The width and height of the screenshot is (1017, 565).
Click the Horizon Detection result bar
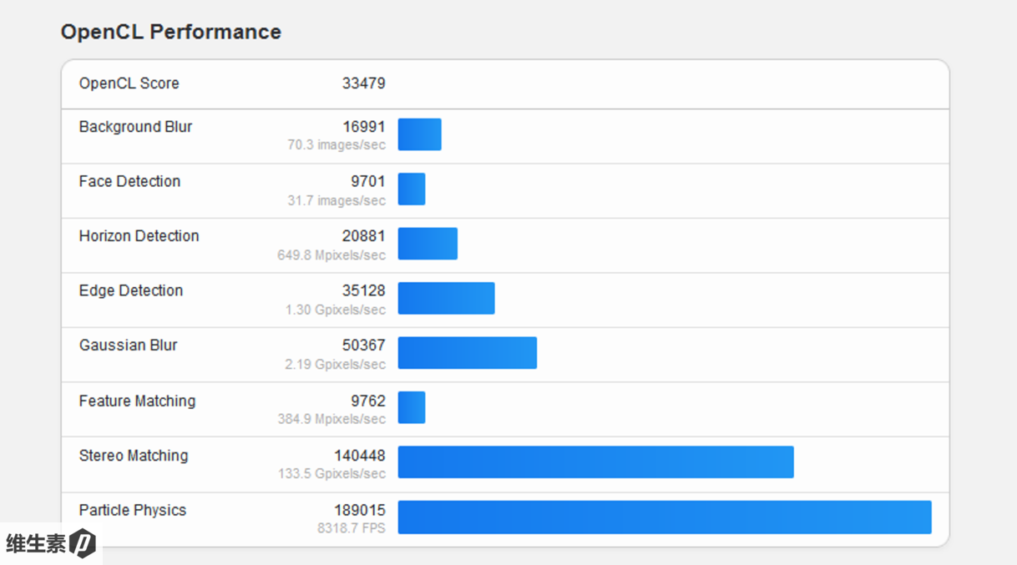pos(428,244)
